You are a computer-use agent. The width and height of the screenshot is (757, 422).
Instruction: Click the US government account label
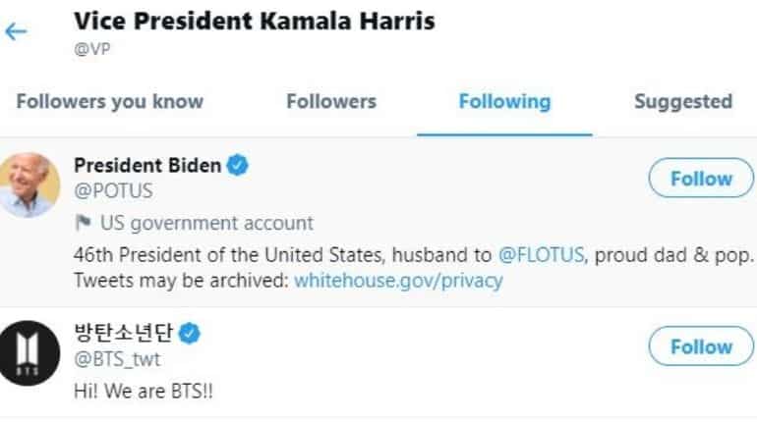tap(206, 223)
